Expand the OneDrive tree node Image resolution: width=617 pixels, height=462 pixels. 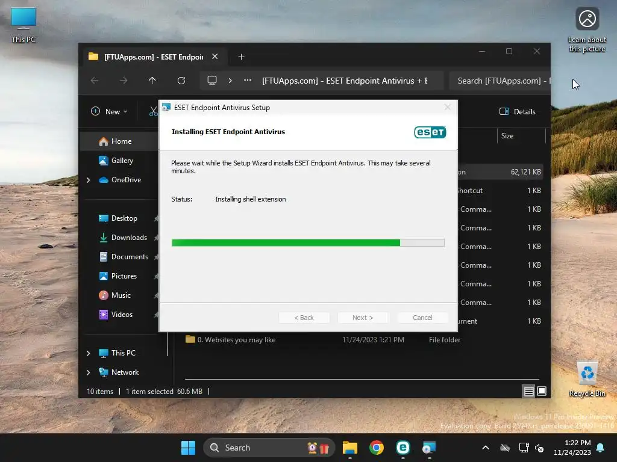pos(89,180)
